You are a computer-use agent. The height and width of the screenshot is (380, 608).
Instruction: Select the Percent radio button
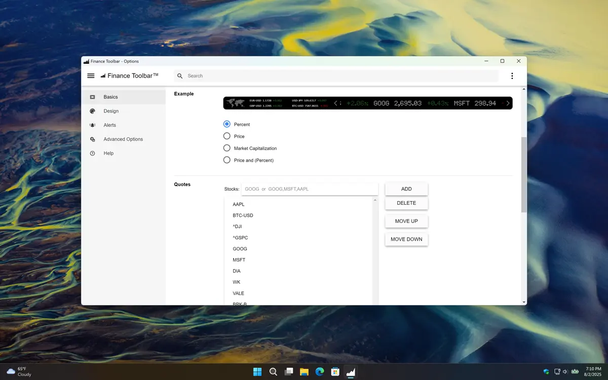(227, 124)
